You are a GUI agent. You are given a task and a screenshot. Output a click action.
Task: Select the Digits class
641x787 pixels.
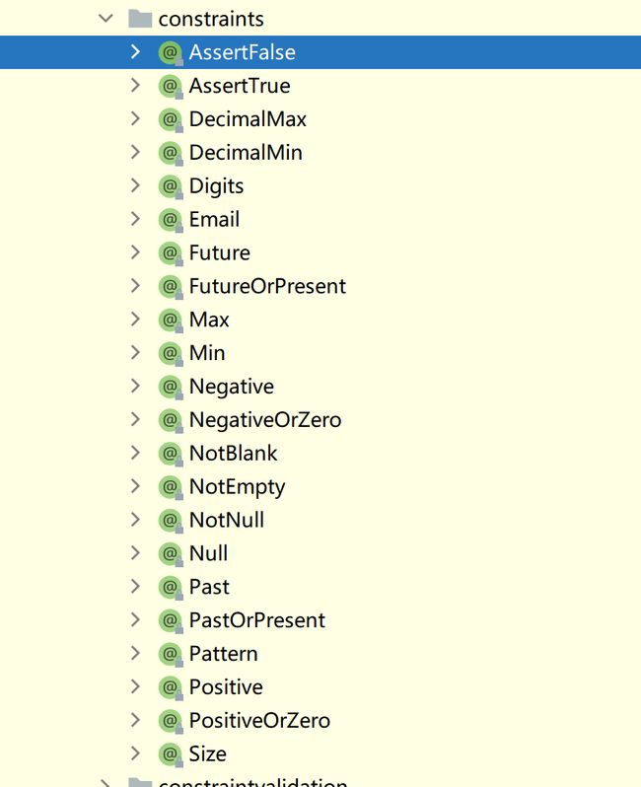[x=216, y=186]
